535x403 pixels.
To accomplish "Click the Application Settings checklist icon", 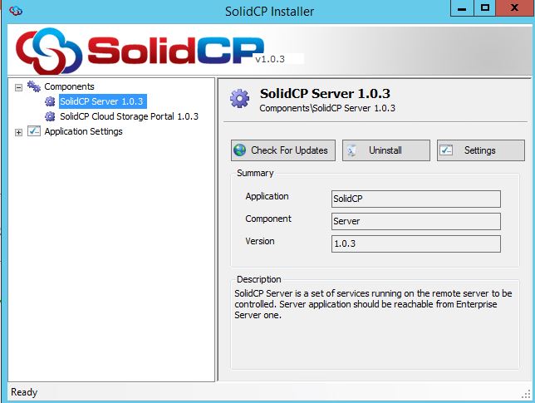I will click(34, 131).
